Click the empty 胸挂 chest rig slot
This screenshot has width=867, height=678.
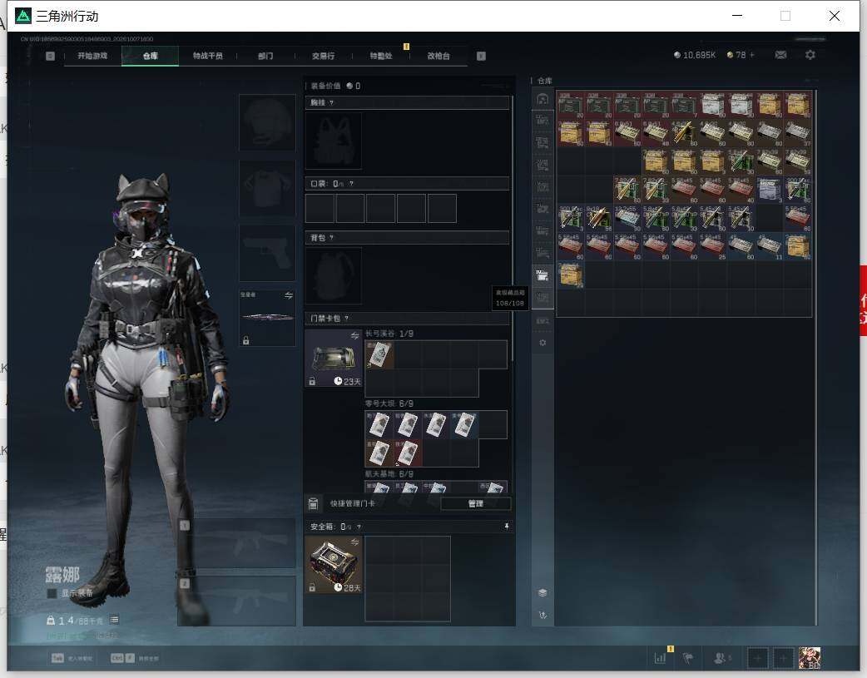coord(334,141)
